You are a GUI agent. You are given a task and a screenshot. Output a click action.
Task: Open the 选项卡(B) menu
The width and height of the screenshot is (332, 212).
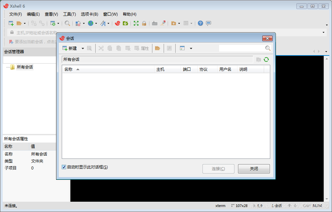click(x=90, y=14)
